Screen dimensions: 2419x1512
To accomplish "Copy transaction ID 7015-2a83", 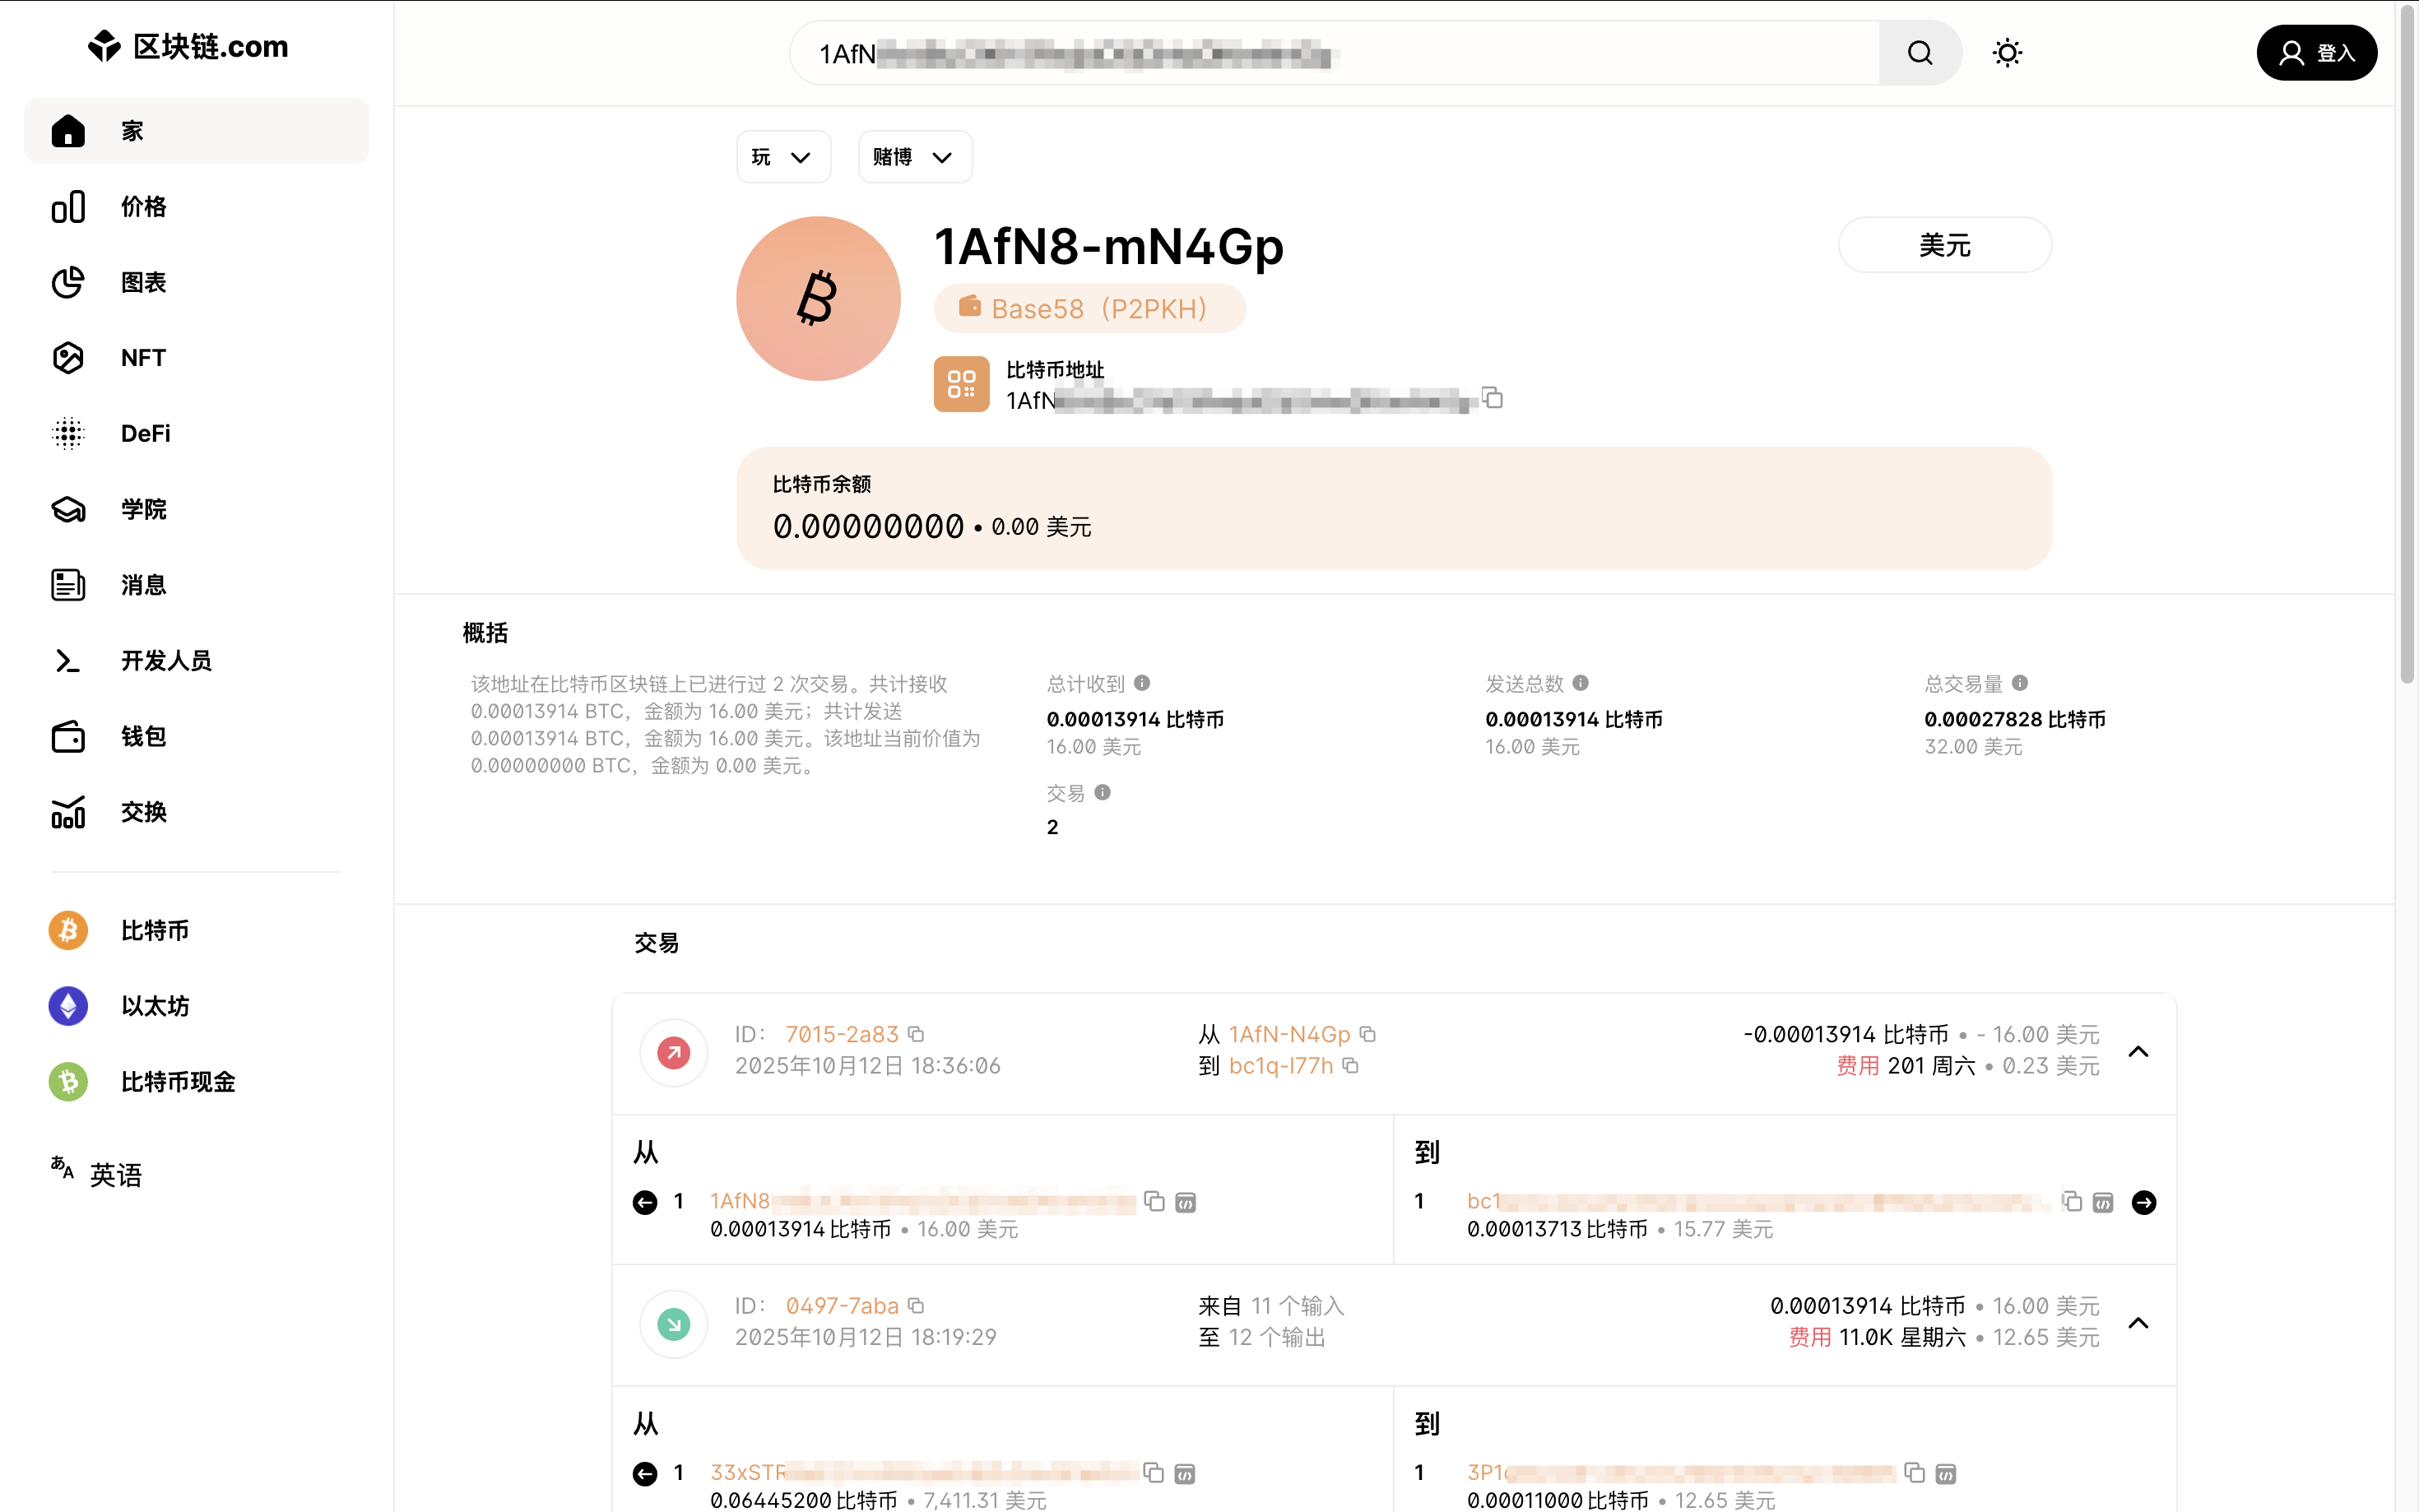I will tap(917, 1034).
